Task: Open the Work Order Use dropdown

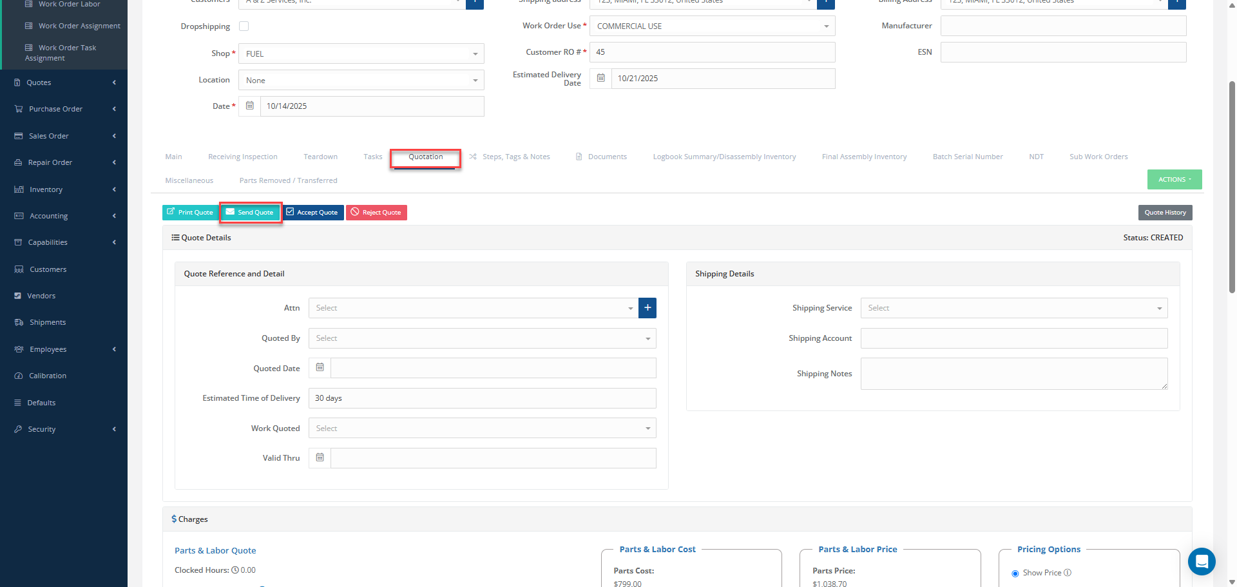Action: [712, 26]
